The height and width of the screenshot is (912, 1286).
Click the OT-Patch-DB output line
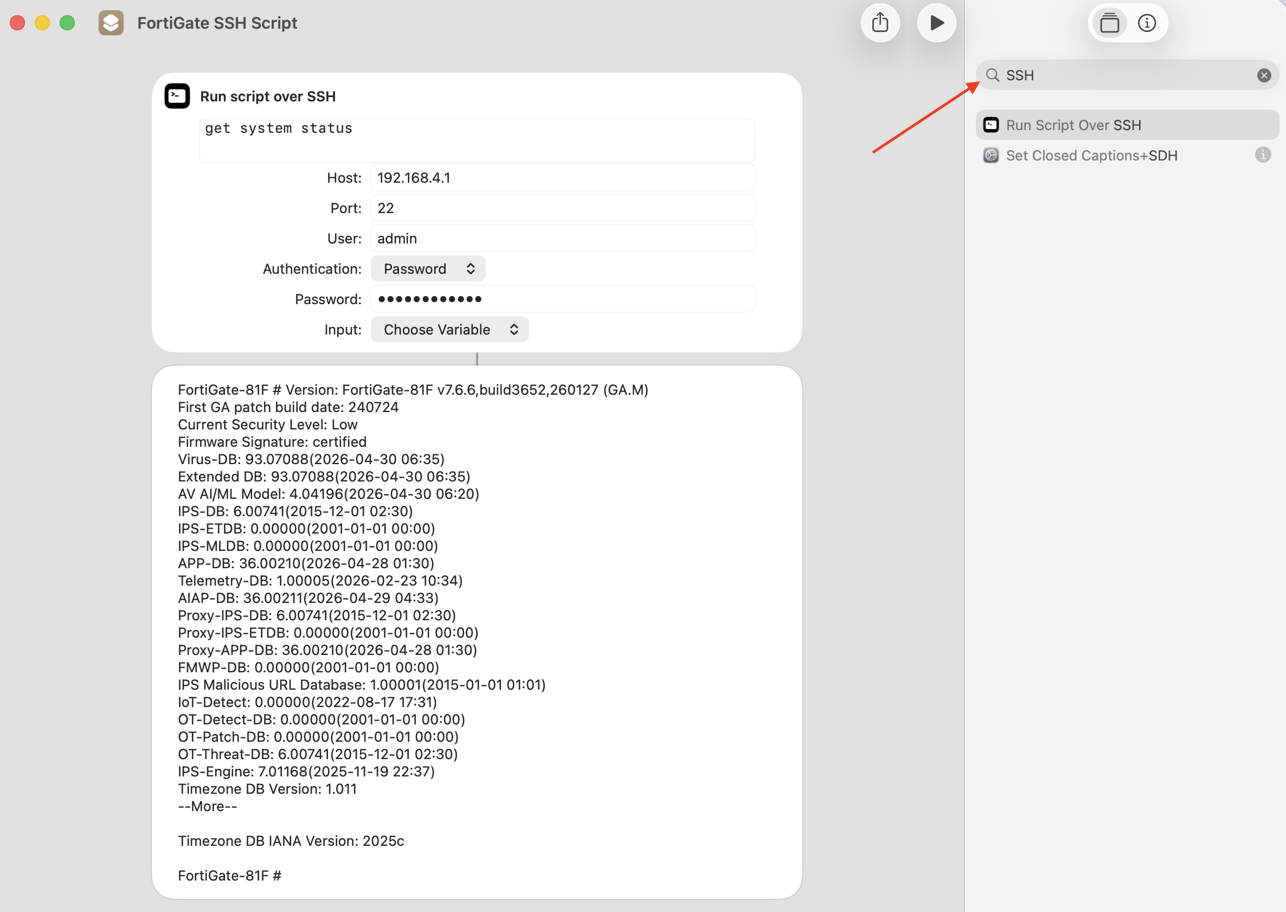318,737
